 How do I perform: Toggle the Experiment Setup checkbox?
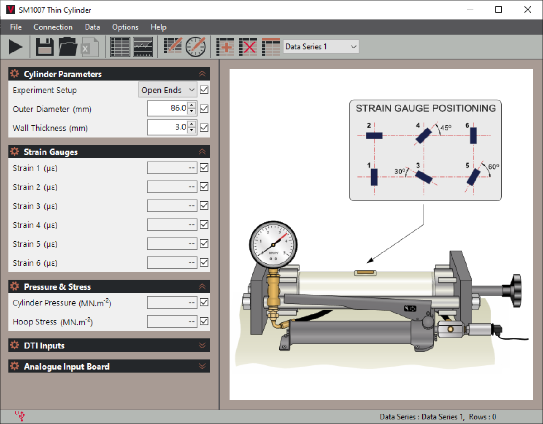204,90
